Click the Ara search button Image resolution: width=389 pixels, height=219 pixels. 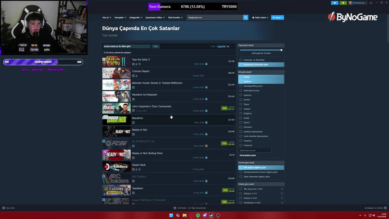click(x=156, y=46)
